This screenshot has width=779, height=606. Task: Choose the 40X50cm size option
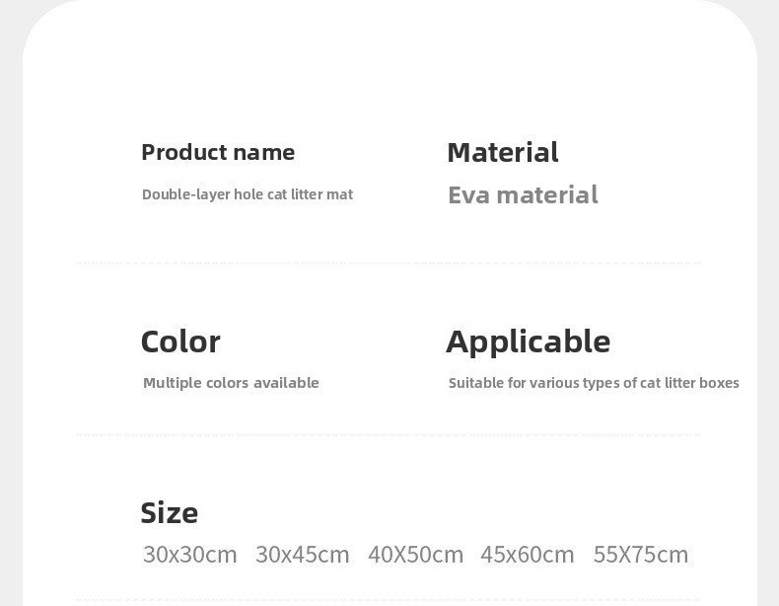[x=415, y=555]
